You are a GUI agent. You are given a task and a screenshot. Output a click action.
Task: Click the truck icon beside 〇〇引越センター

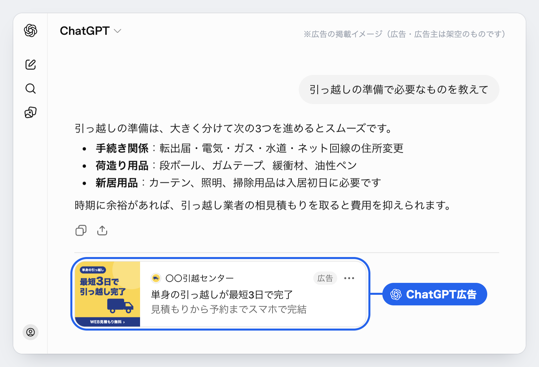pyautogui.click(x=156, y=278)
